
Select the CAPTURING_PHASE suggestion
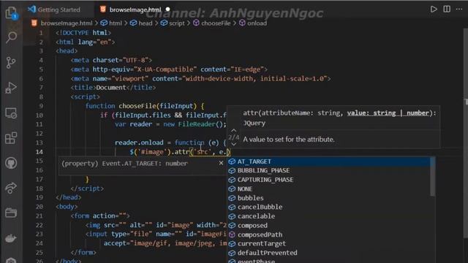329,180
